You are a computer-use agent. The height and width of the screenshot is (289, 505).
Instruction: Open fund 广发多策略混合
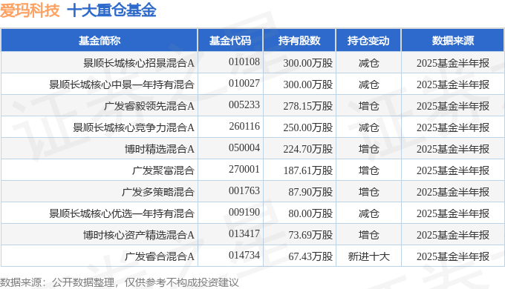pos(157,192)
